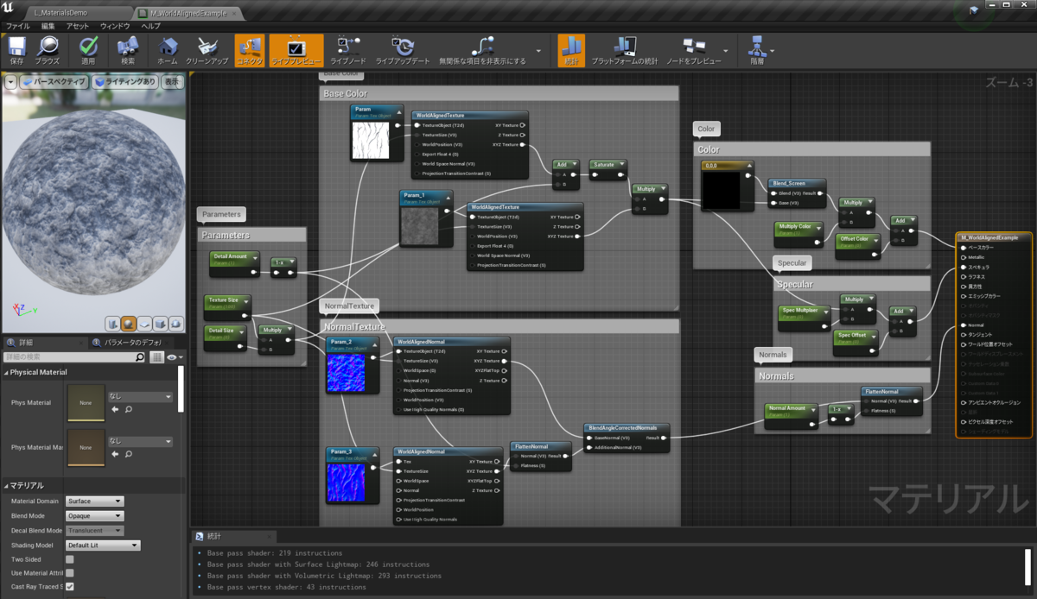The height and width of the screenshot is (599, 1037).
Task: Click the Param white texture preview
Action: (371, 140)
